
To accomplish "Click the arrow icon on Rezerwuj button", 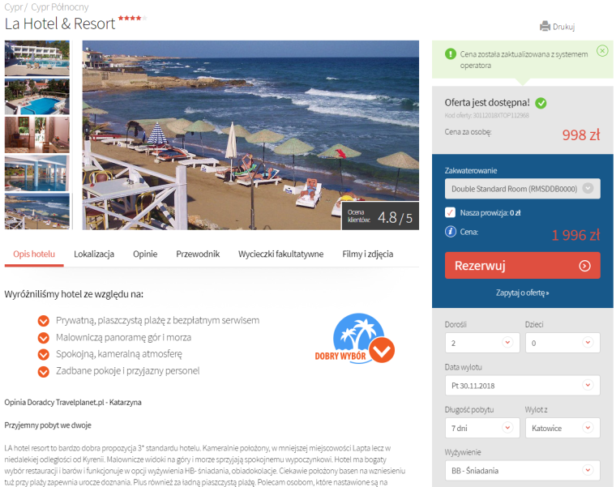I will click(x=584, y=266).
